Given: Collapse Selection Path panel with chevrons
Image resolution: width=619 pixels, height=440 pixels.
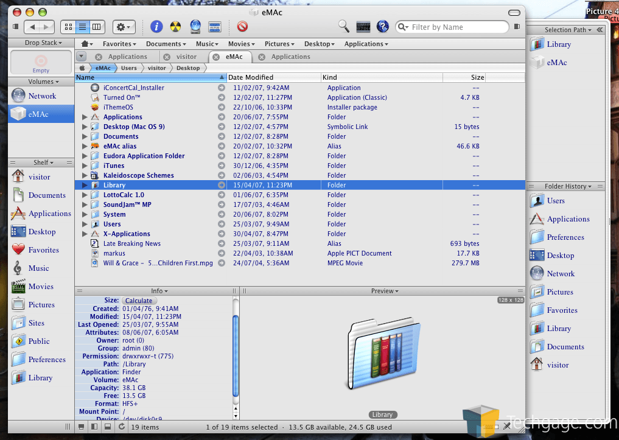Looking at the screenshot, I should pos(600,30).
